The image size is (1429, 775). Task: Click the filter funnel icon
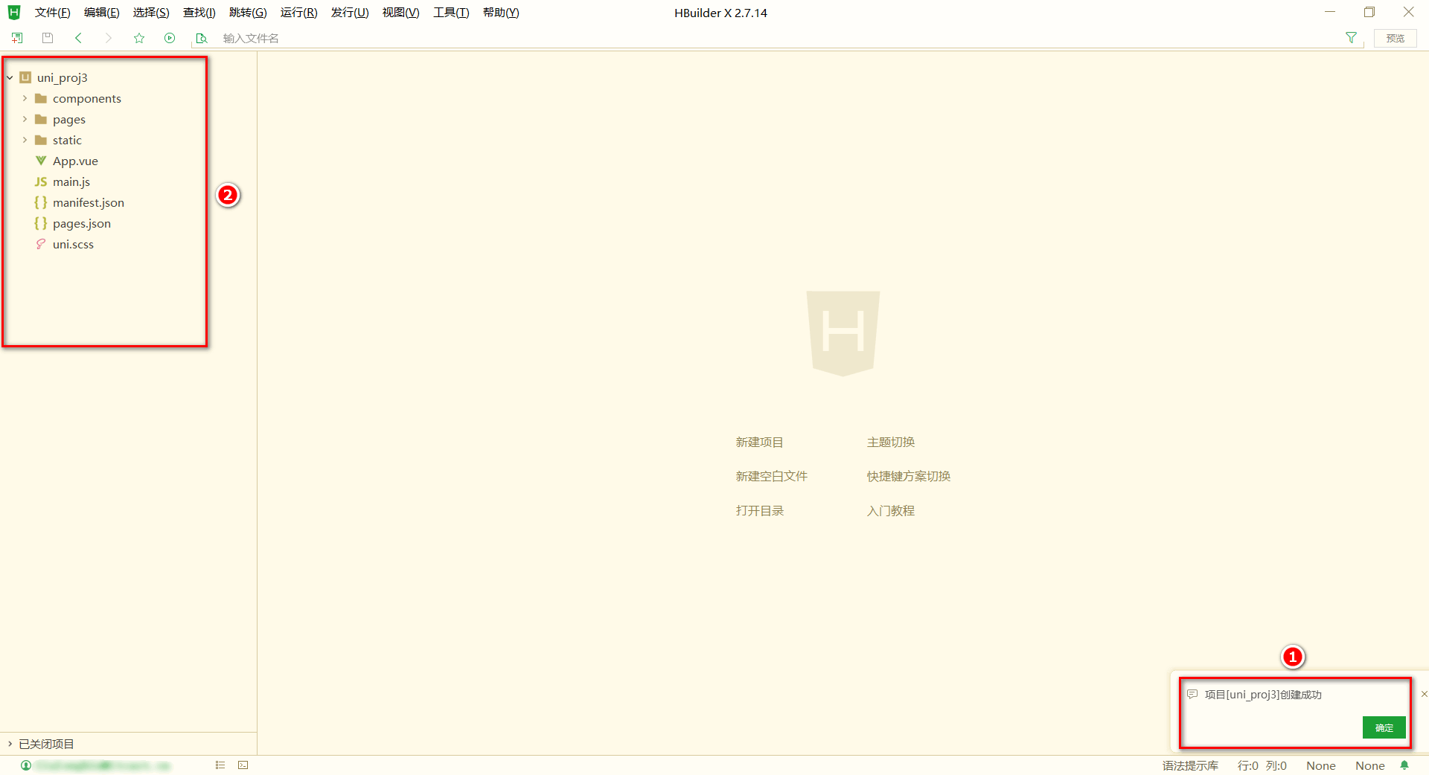tap(1351, 38)
